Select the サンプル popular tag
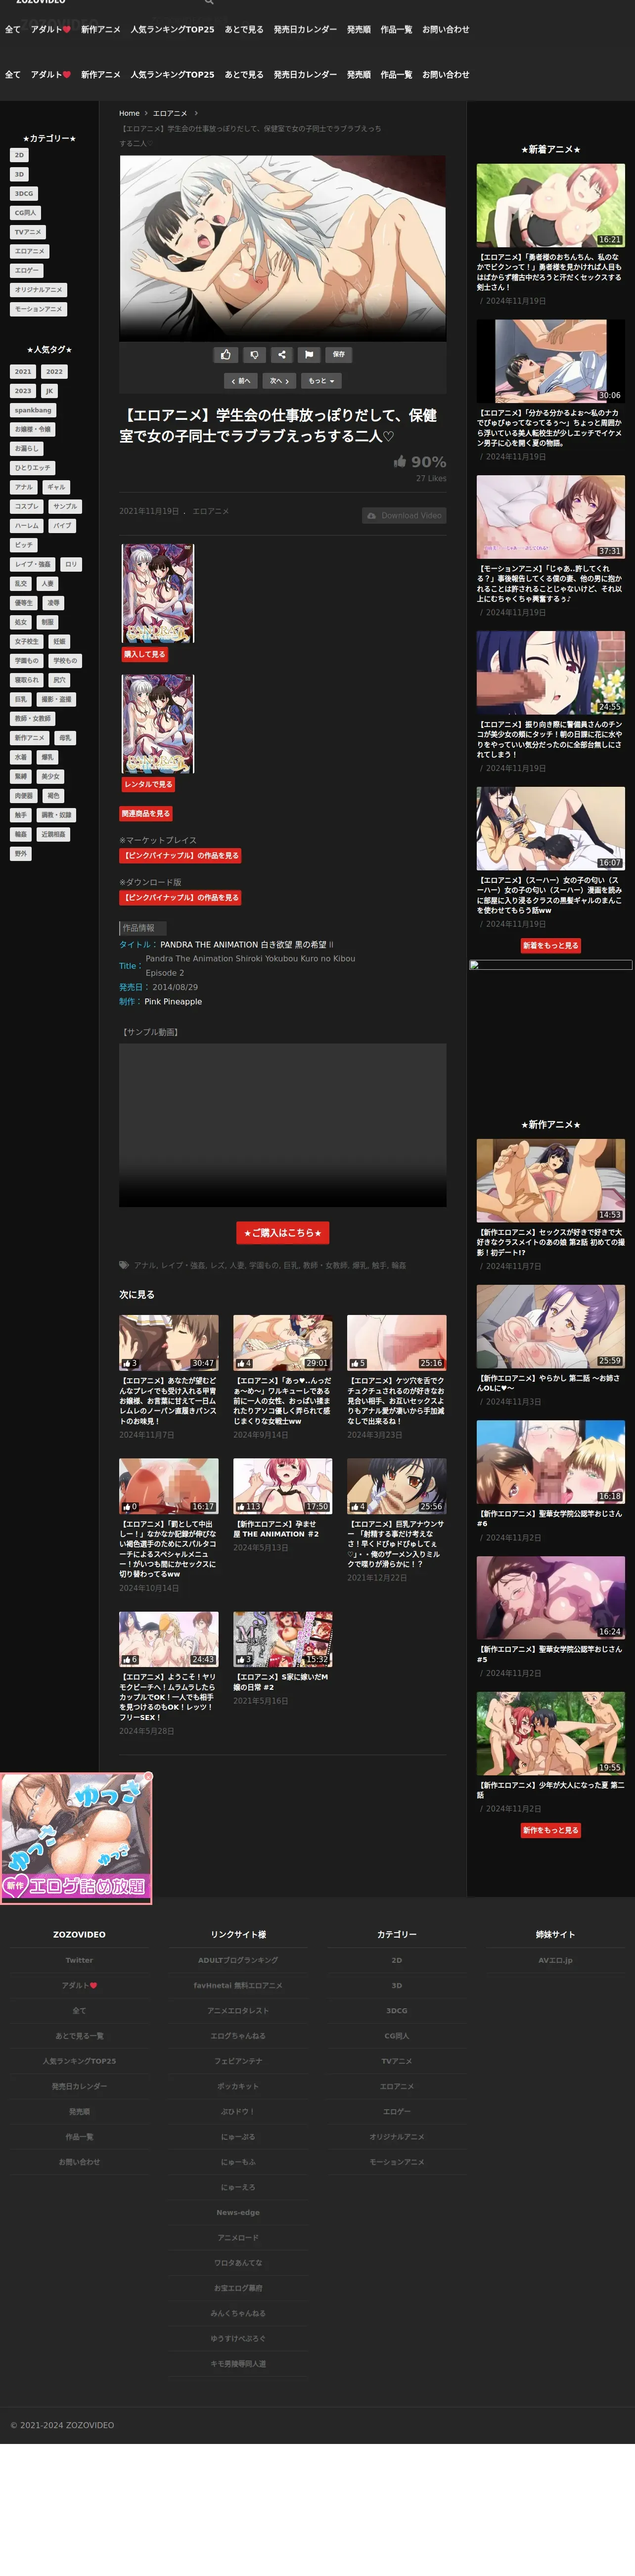The height and width of the screenshot is (2576, 635). 65,507
